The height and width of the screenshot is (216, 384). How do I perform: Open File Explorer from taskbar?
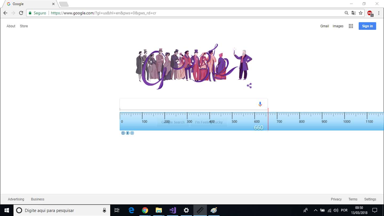[x=159, y=210]
